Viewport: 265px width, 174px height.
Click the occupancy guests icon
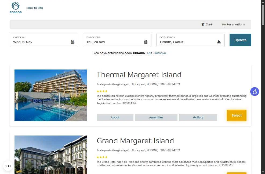219,42
